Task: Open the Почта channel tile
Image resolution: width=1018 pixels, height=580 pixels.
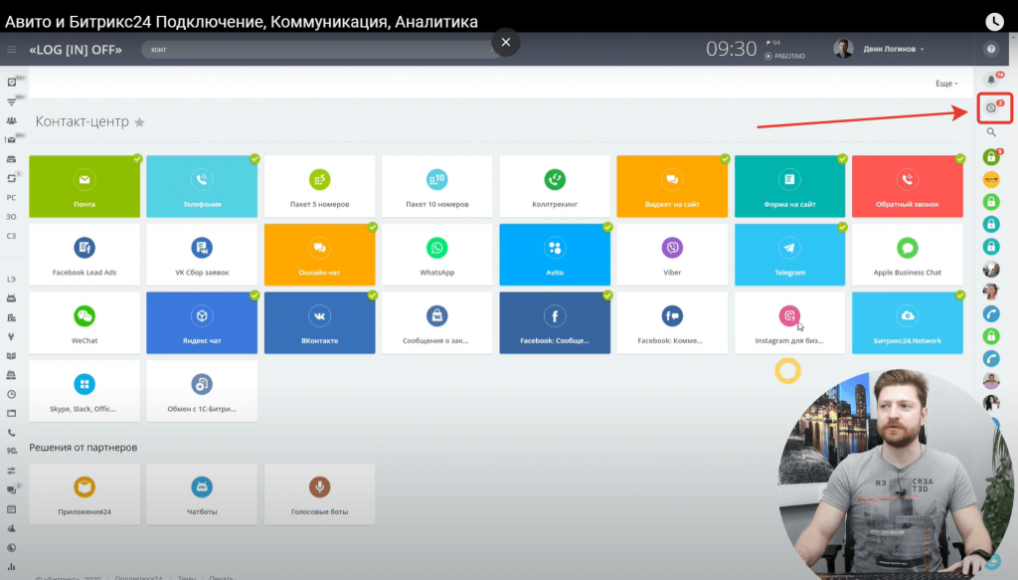Action: tap(85, 186)
